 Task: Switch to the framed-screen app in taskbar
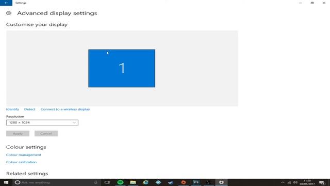(x=196, y=182)
